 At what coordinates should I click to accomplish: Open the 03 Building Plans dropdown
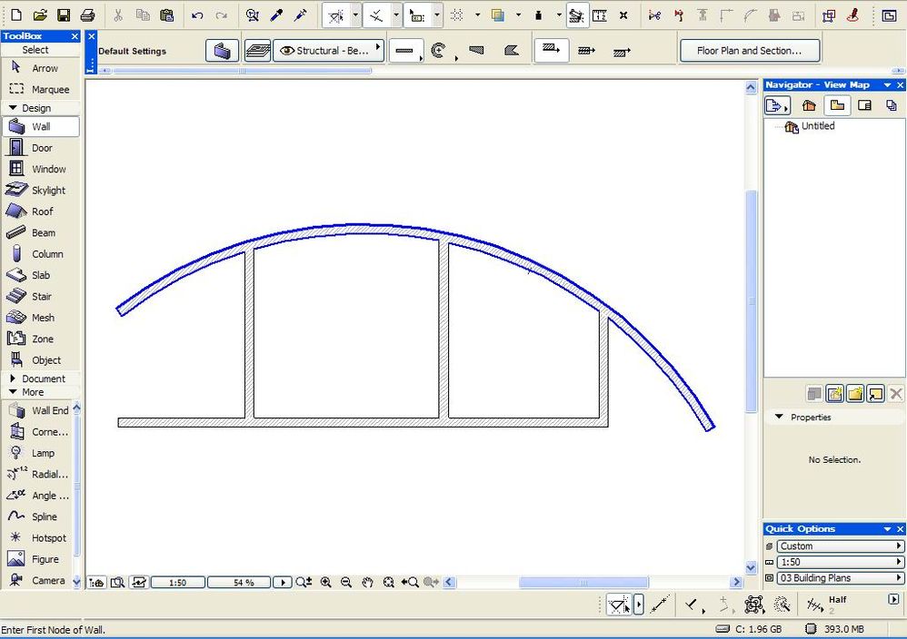tap(840, 578)
